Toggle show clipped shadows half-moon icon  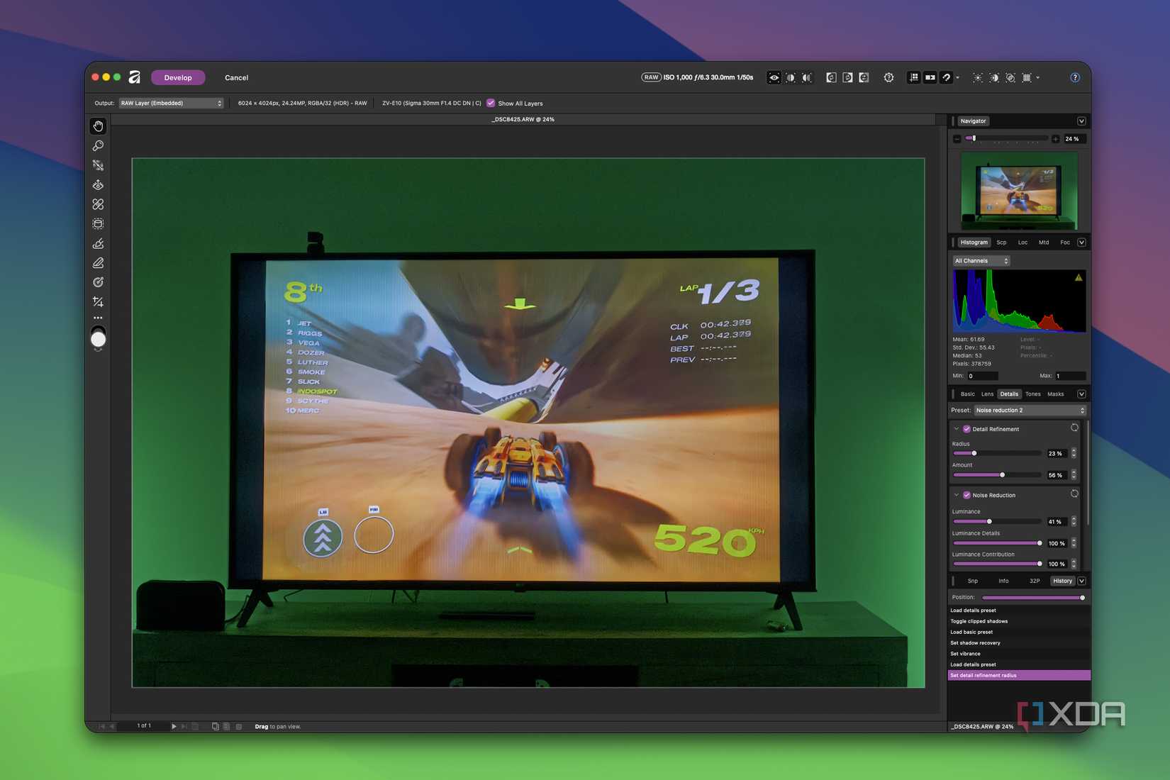994,77
